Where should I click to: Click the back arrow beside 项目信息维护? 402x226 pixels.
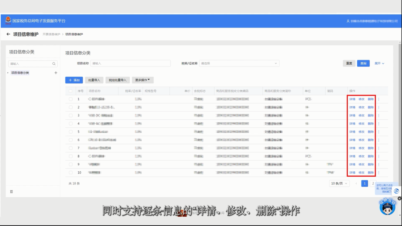[x=9, y=34]
